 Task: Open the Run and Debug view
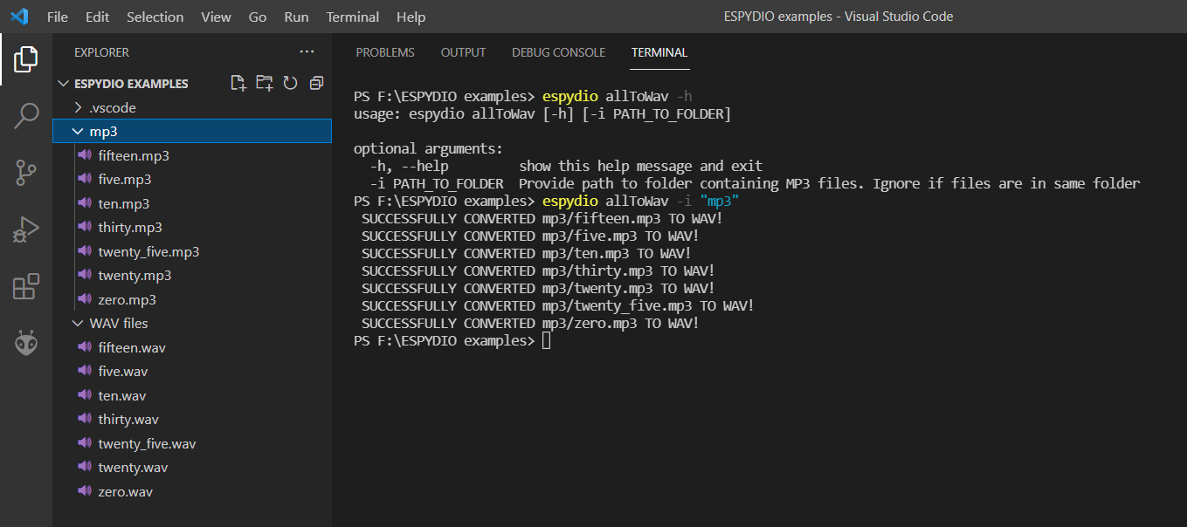click(26, 229)
